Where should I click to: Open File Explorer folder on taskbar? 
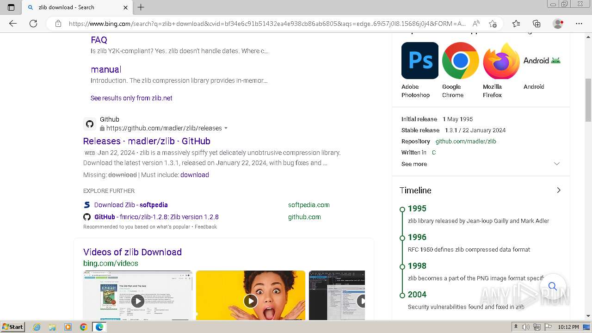[52, 327]
